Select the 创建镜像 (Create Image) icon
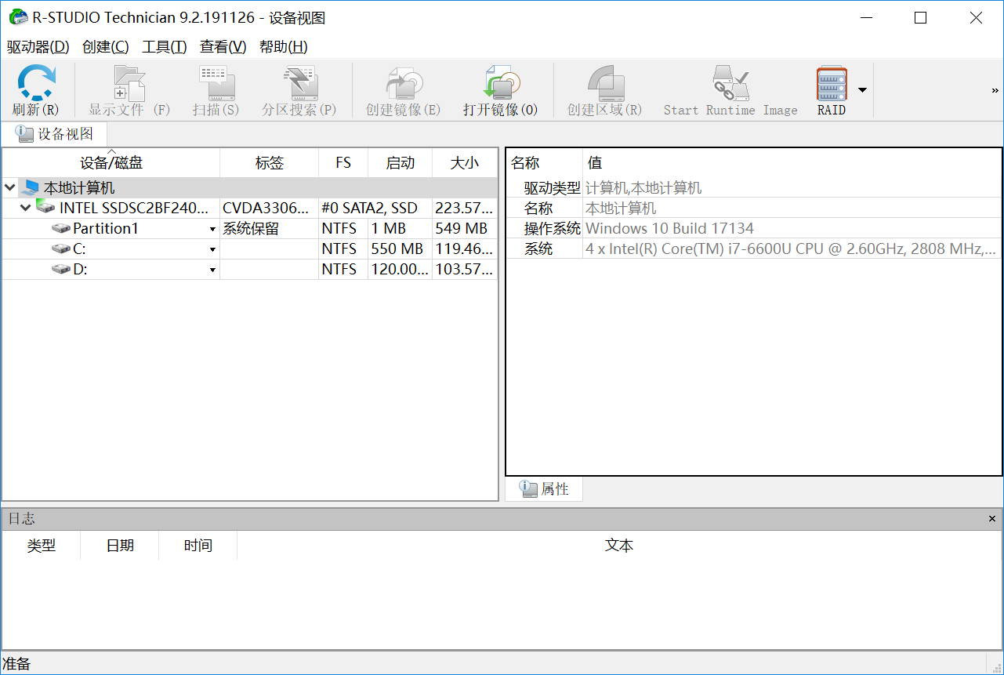Viewport: 1004px width, 675px height. pyautogui.click(x=404, y=82)
